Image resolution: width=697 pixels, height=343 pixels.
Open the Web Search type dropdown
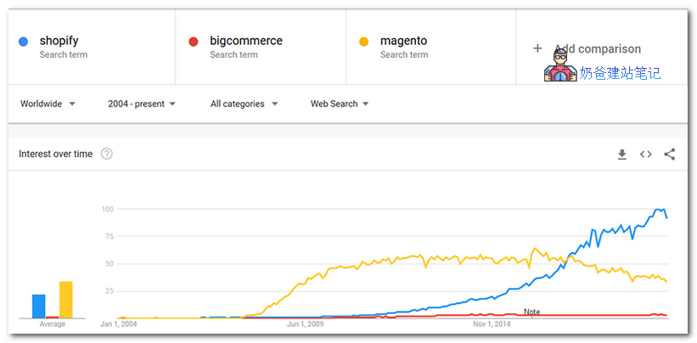pyautogui.click(x=340, y=104)
